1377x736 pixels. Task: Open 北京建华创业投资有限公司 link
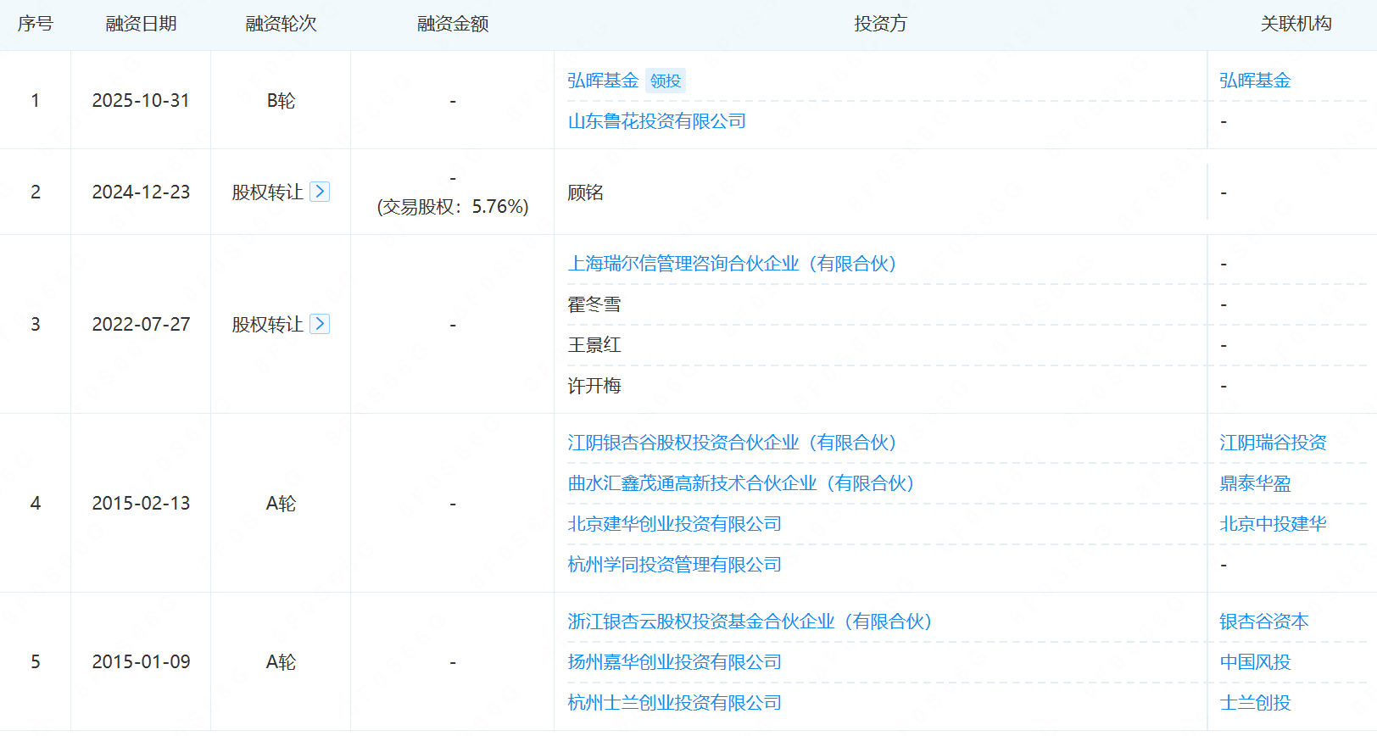[x=674, y=524]
